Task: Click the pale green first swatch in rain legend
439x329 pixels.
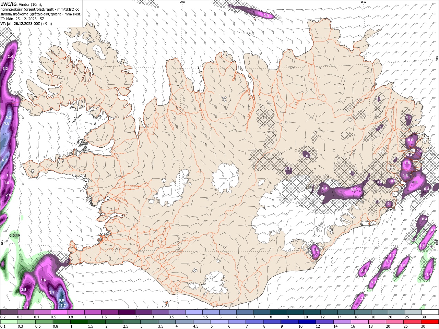Action: pyautogui.click(x=9, y=321)
